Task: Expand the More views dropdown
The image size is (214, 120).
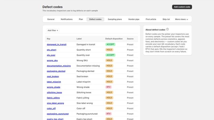Action: point(182,19)
